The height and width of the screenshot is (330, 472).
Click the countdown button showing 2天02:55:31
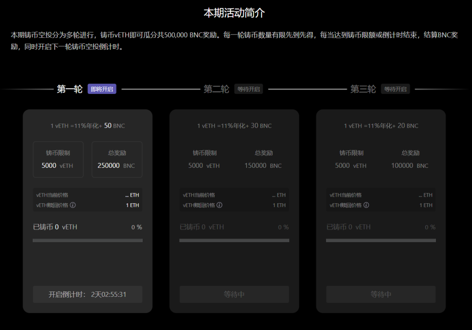tap(87, 294)
